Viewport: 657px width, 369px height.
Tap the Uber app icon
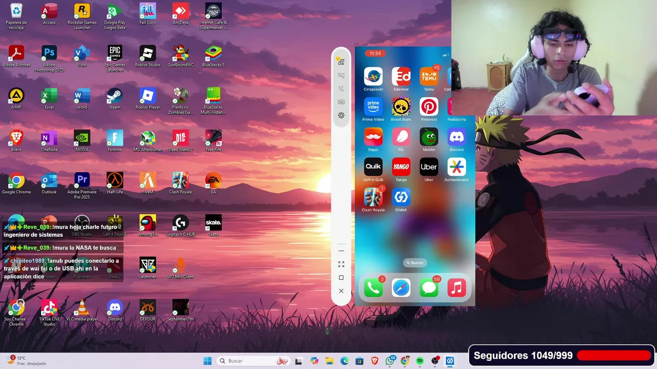(429, 167)
